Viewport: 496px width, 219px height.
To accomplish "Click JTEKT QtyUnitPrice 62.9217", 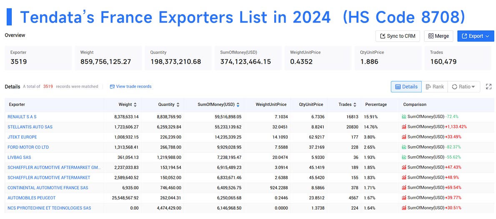I will pos(314,137).
